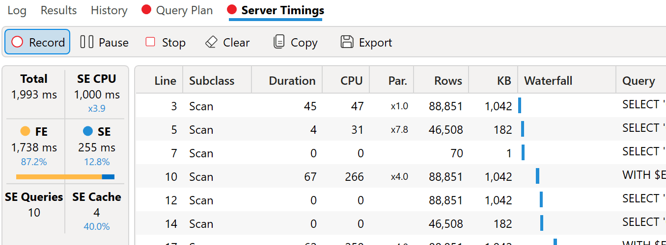Select the Scan row at line 14

401,223
